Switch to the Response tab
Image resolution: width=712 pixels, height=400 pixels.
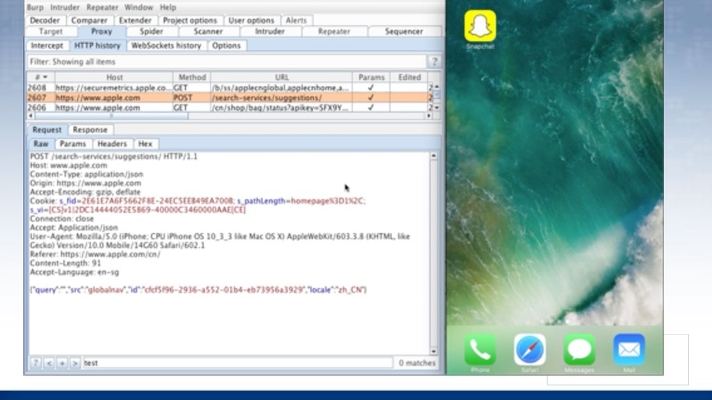pos(90,130)
